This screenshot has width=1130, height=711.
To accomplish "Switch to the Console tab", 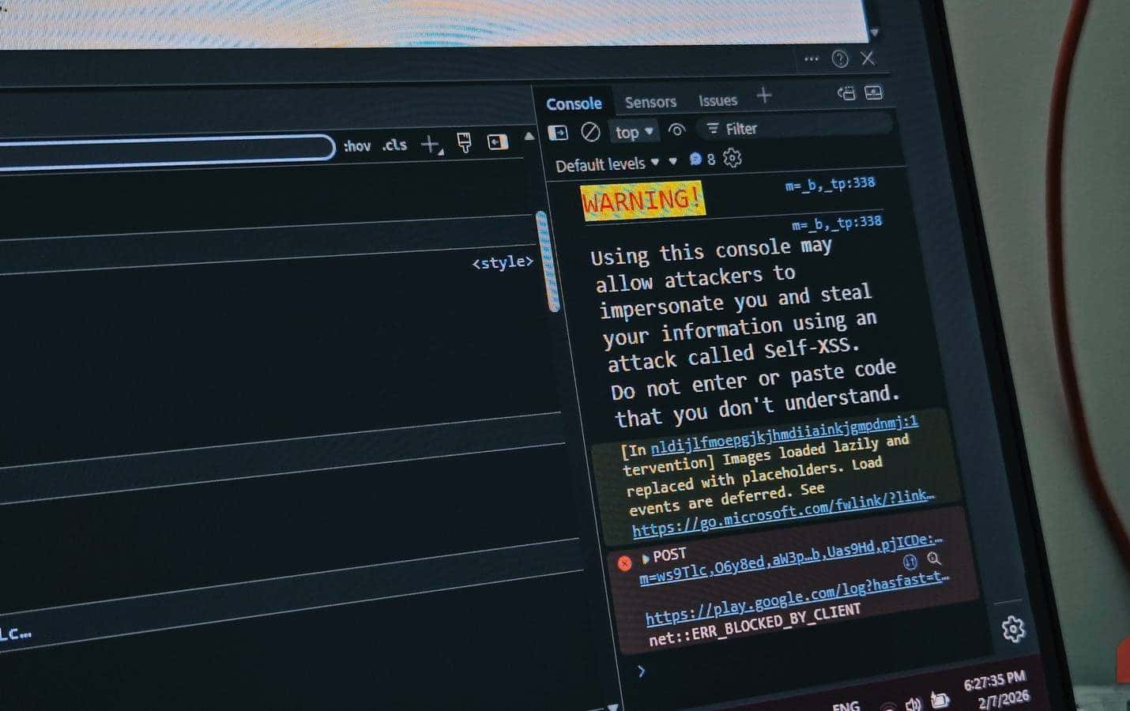I will coord(574,103).
